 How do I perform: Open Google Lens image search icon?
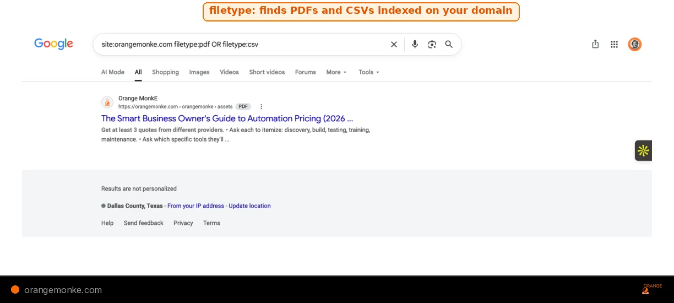pos(432,44)
